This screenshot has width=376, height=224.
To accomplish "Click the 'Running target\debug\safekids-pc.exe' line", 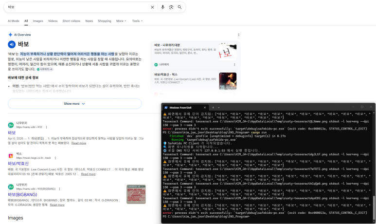I will pyautogui.click(x=204, y=140).
